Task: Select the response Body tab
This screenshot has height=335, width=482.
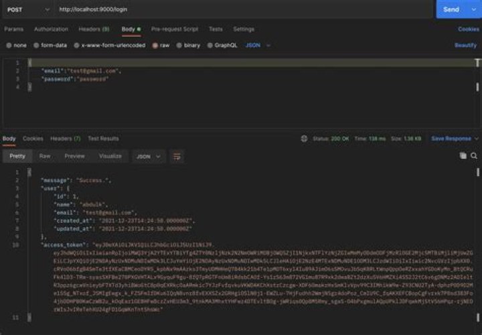Action: point(9,139)
